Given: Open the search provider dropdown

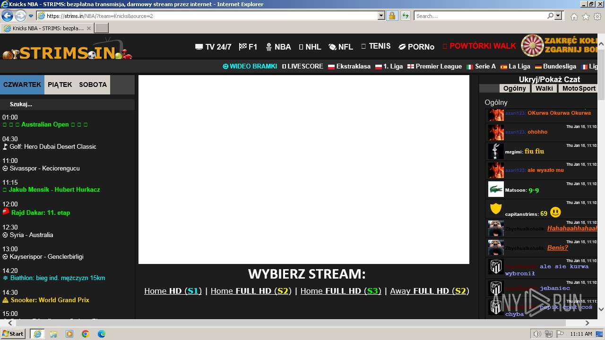Looking at the screenshot, I should (558, 16).
